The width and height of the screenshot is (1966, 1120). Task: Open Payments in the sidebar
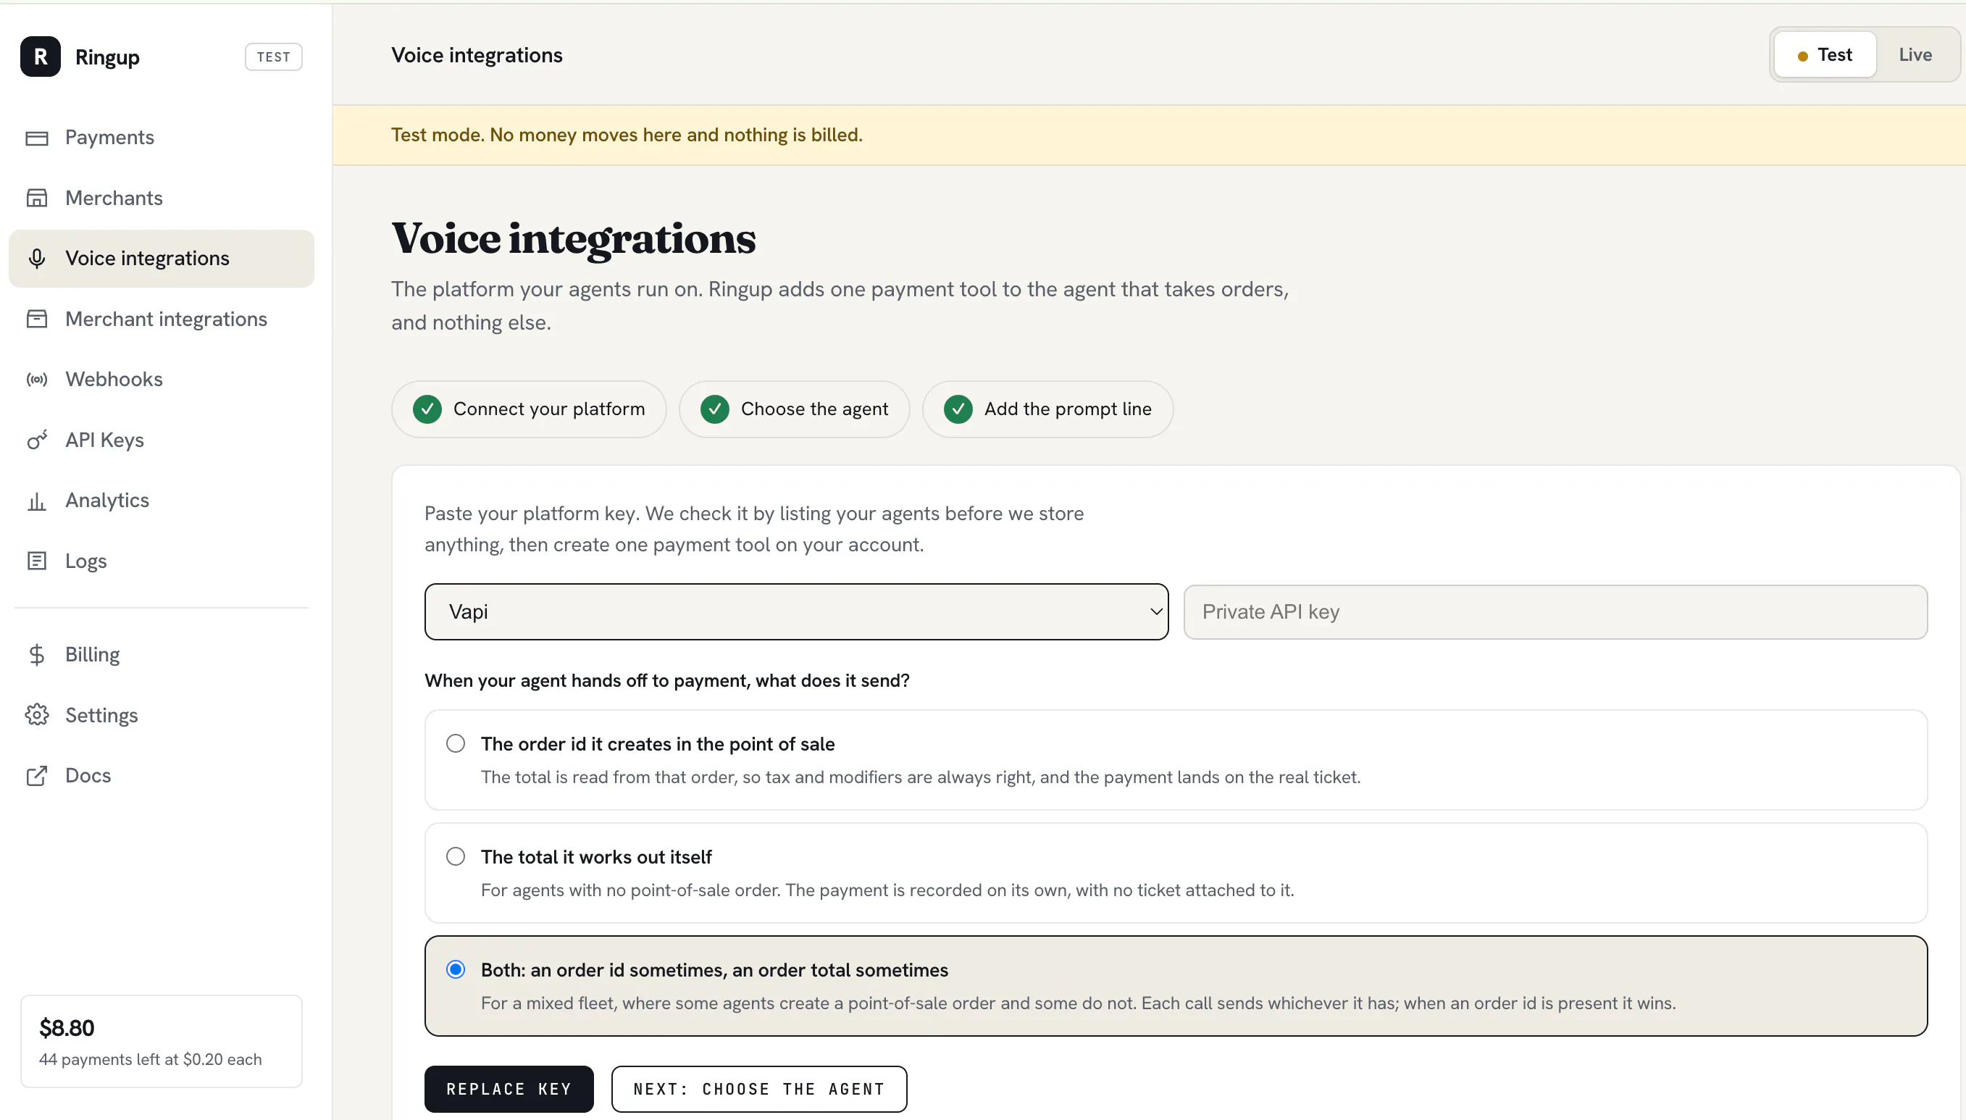pyautogui.click(x=162, y=138)
